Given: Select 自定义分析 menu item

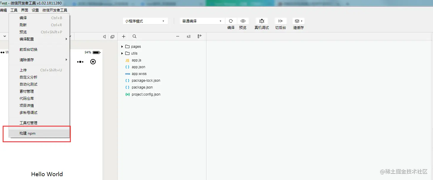Looking at the screenshot, I should tap(39, 77).
